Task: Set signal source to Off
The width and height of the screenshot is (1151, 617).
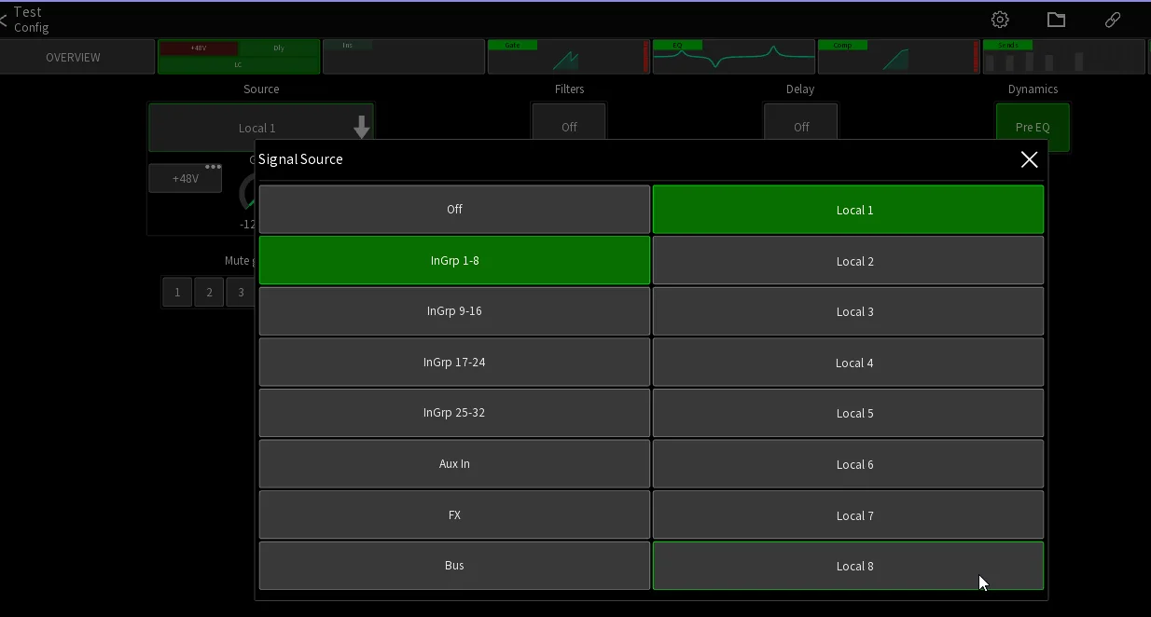Action: click(454, 210)
